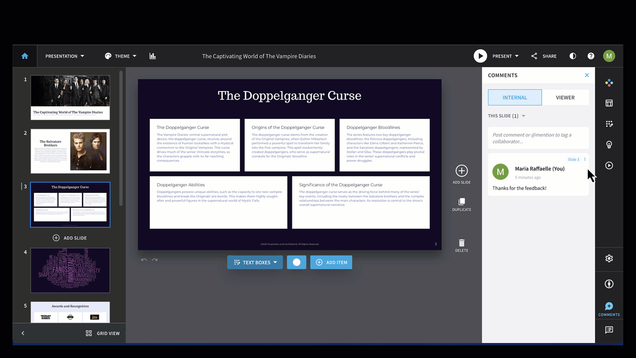Open the layout template icon
This screenshot has width=636, height=358.
tap(609, 103)
